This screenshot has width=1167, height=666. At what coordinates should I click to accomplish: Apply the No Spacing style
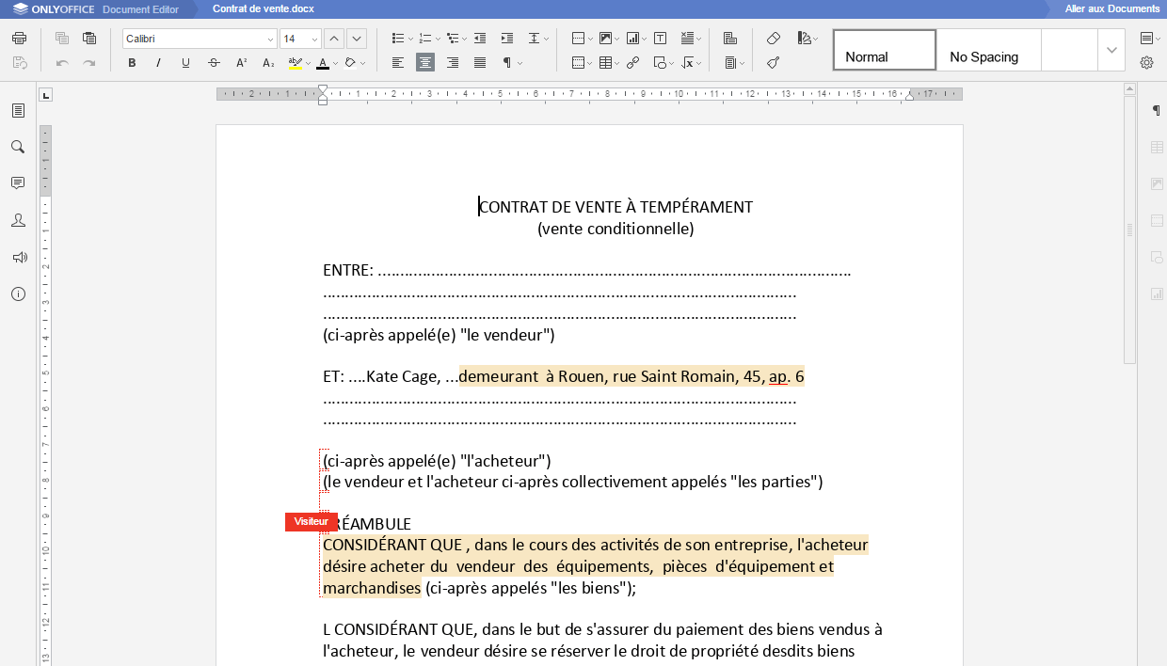tap(989, 50)
